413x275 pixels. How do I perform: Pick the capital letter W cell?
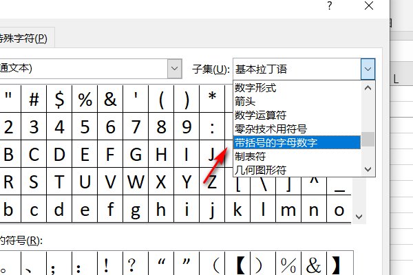[x=136, y=181]
